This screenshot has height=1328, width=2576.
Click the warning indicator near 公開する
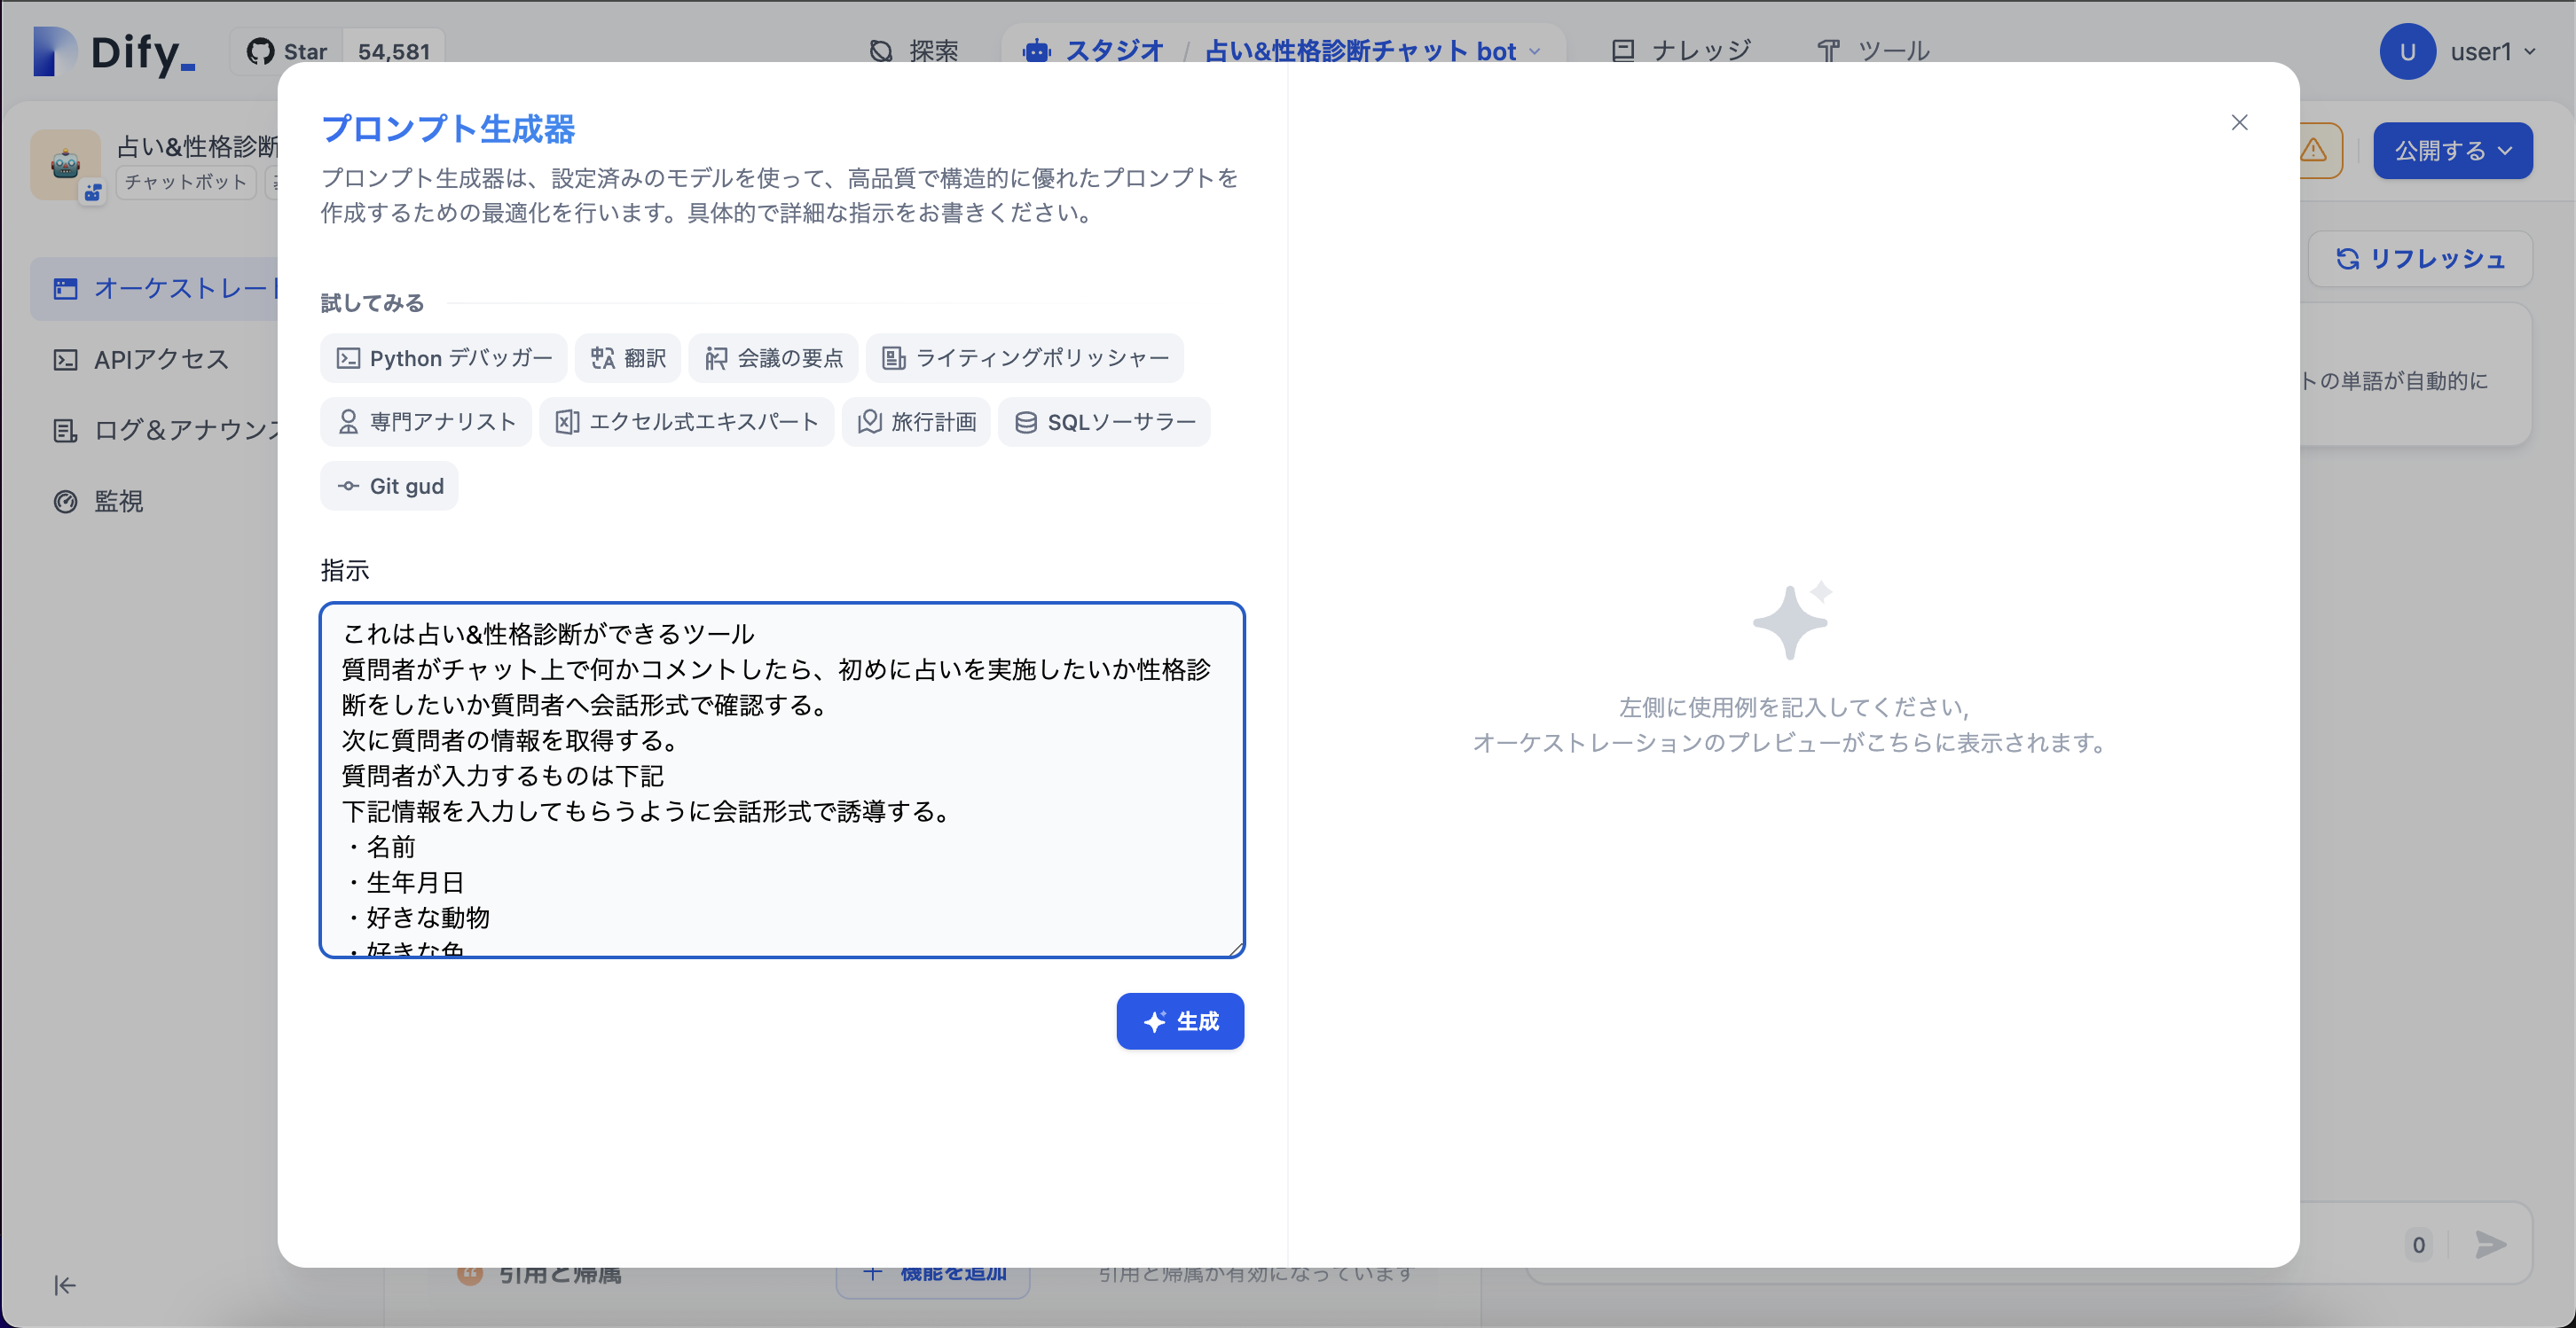coord(2315,151)
